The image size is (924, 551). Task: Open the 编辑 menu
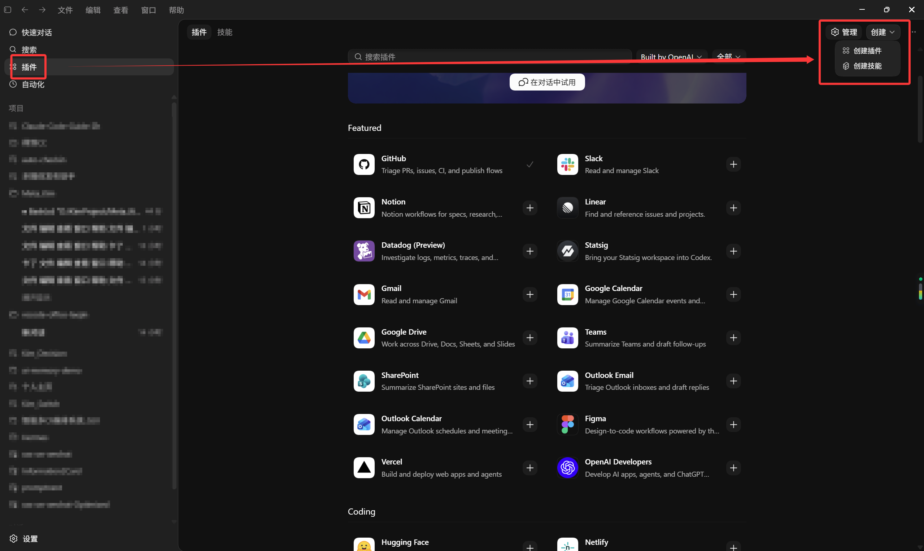point(93,10)
